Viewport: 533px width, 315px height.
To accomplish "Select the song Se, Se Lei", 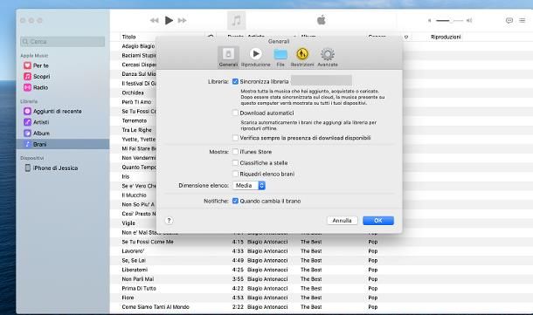I will click(134, 260).
